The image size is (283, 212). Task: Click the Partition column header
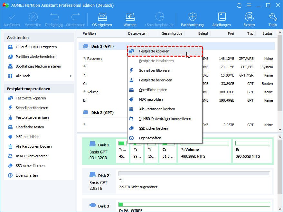89,33
